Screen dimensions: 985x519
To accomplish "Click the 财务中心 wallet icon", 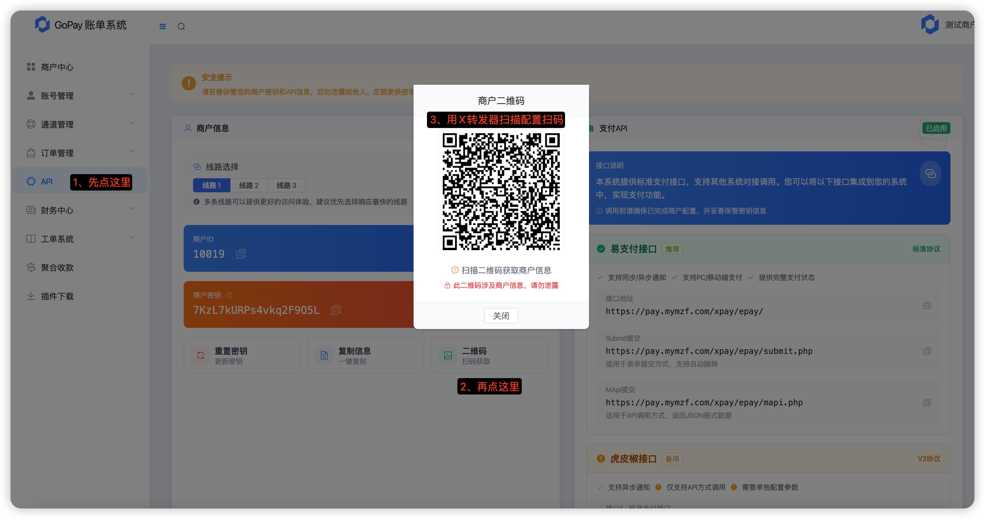I will [31, 210].
